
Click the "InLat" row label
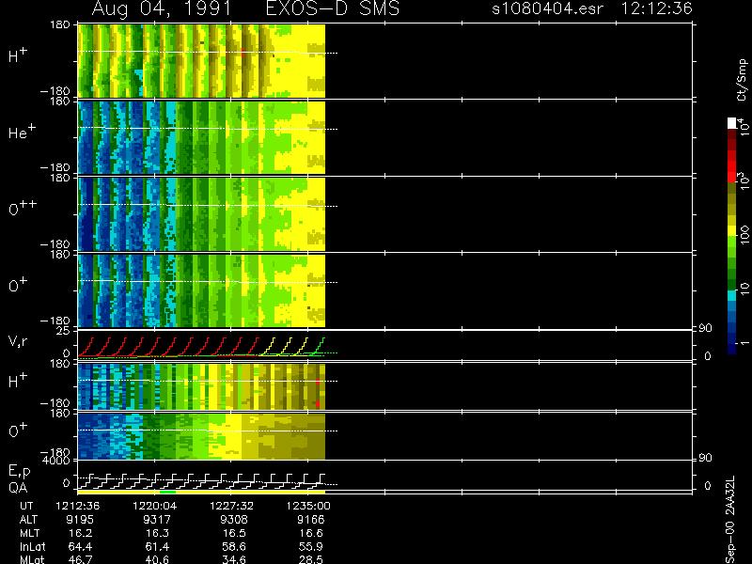pos(33,546)
